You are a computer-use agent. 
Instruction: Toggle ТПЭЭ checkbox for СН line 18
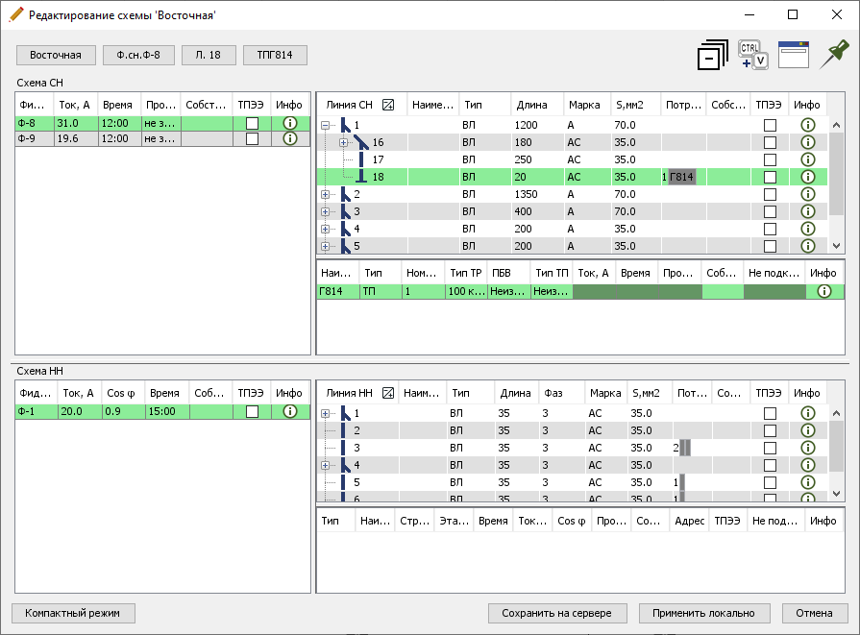coord(770,177)
